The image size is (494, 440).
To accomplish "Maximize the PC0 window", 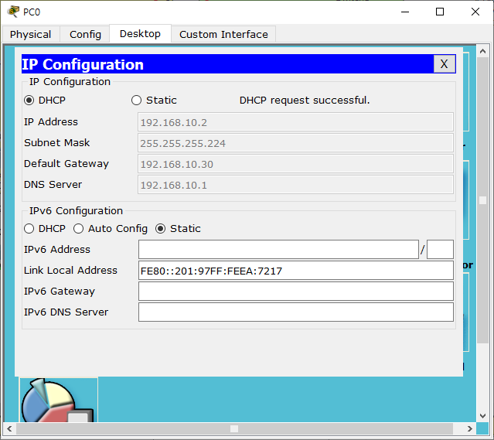I will click(440, 12).
